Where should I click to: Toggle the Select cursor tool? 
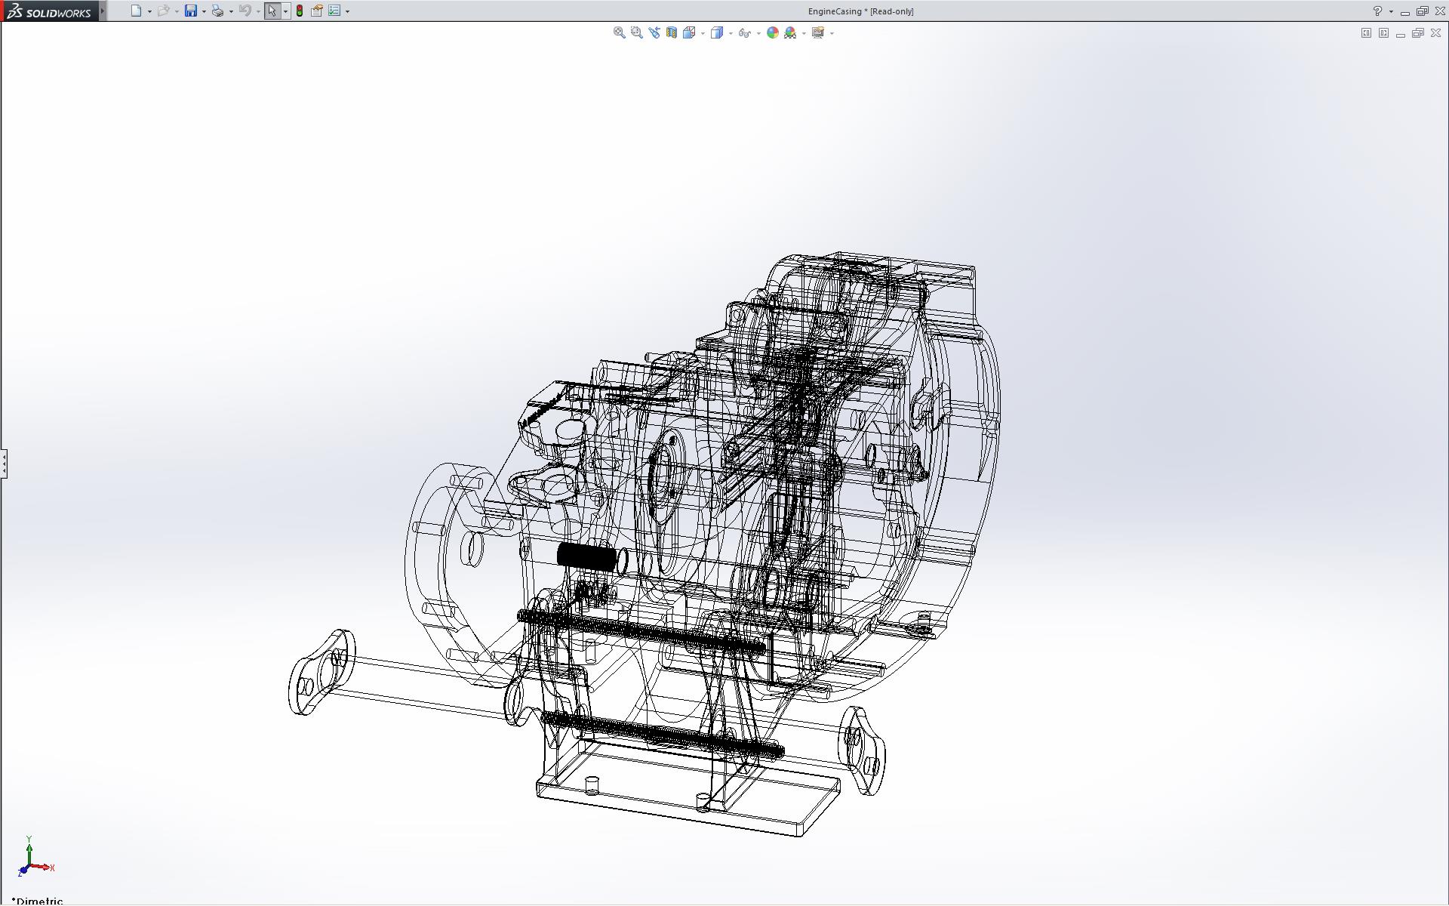pos(272,11)
